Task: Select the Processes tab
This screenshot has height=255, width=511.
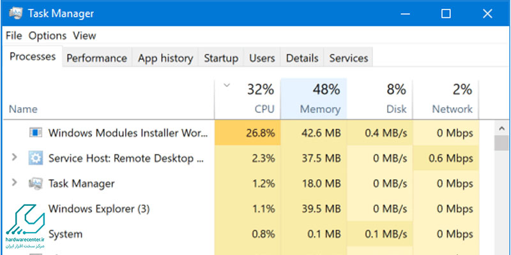Action: [x=33, y=57]
